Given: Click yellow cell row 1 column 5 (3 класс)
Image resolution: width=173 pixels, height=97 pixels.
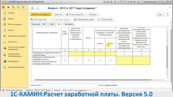Looking at the screenshot, I should [x=100, y=54].
